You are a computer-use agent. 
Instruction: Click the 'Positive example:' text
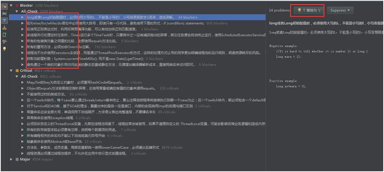pyautogui.click(x=284, y=81)
